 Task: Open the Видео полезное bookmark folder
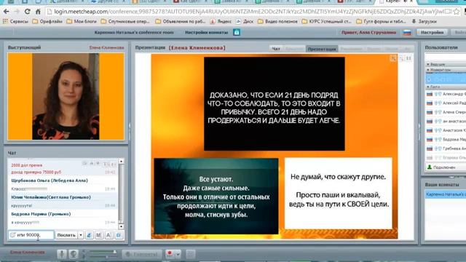click(x=277, y=21)
